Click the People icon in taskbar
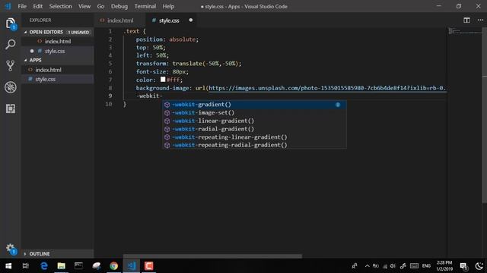487x273 pixels. pos(354,266)
